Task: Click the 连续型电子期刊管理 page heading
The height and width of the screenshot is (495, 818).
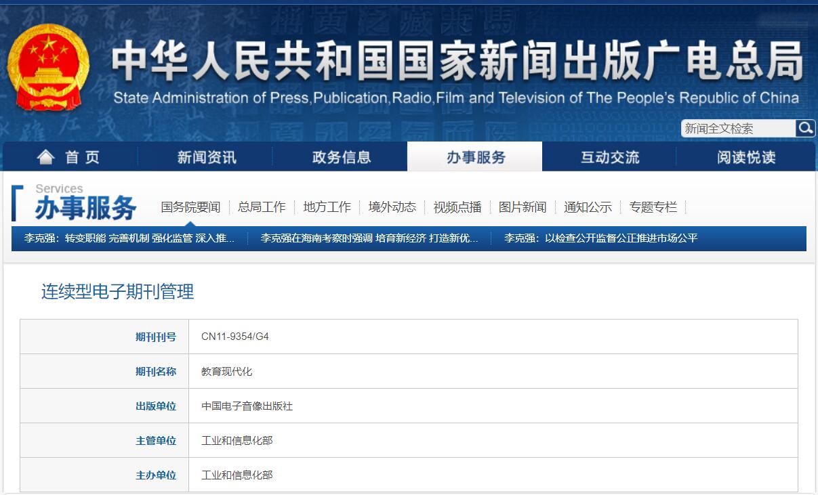Action: point(118,292)
